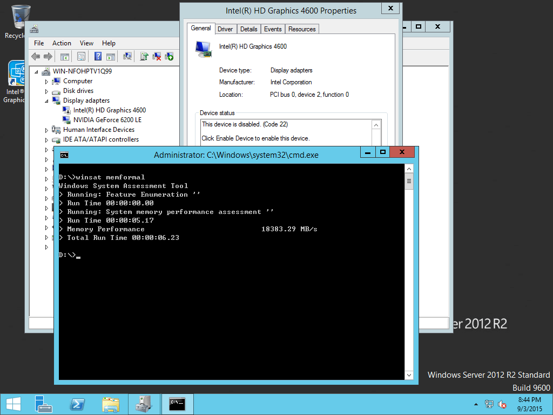Click the Command Prompt taskbar button
This screenshot has height=415, width=553.
pyautogui.click(x=177, y=404)
